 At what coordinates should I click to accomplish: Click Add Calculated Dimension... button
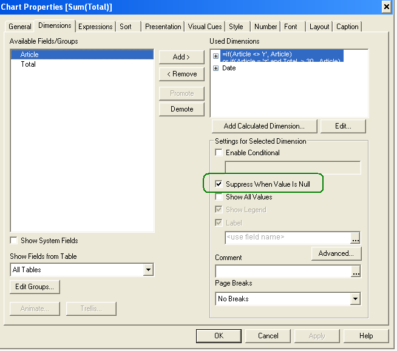click(264, 126)
